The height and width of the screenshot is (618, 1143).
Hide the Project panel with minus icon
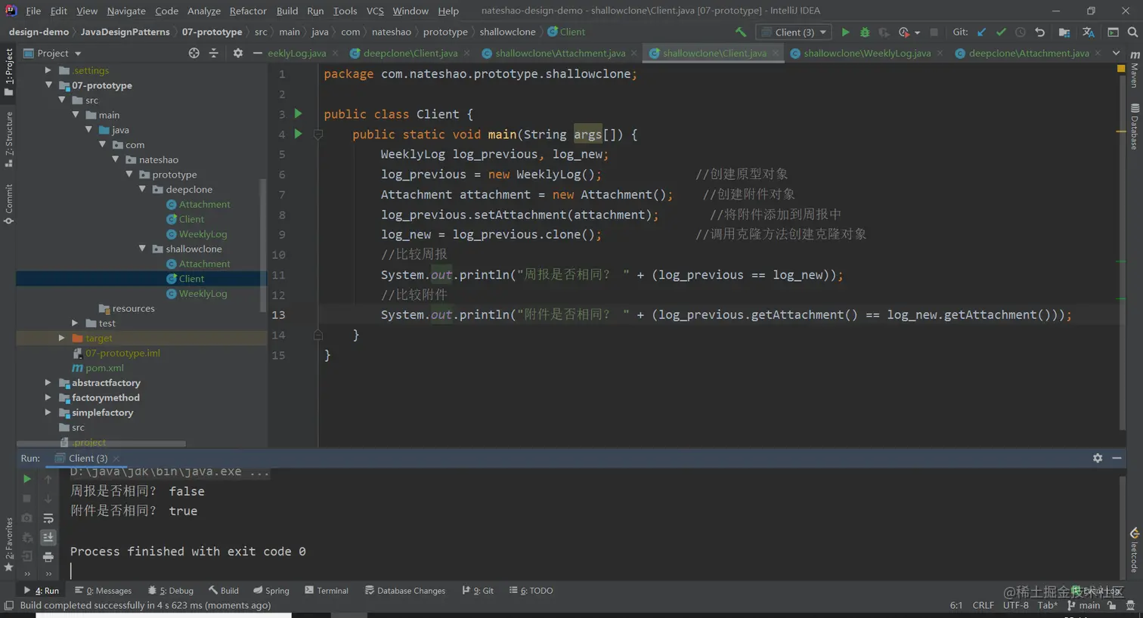coord(257,53)
